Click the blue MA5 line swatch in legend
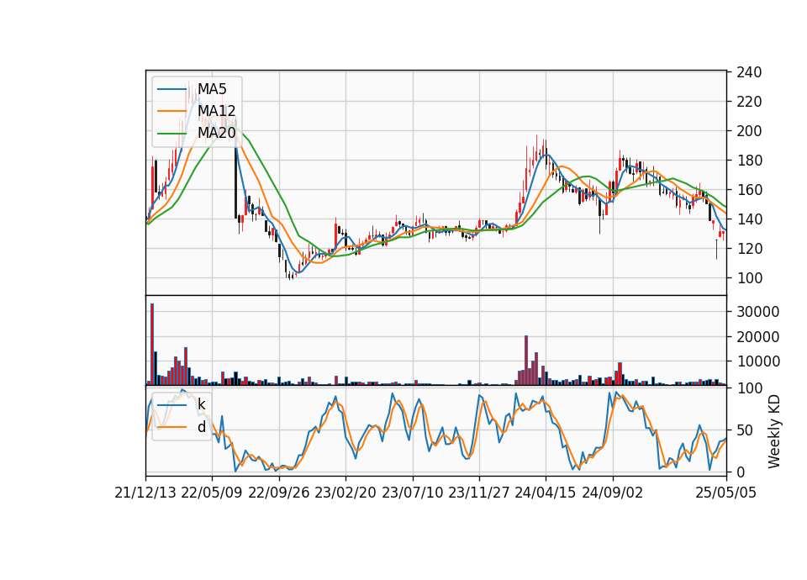The width and height of the screenshot is (807, 580). pos(171,89)
